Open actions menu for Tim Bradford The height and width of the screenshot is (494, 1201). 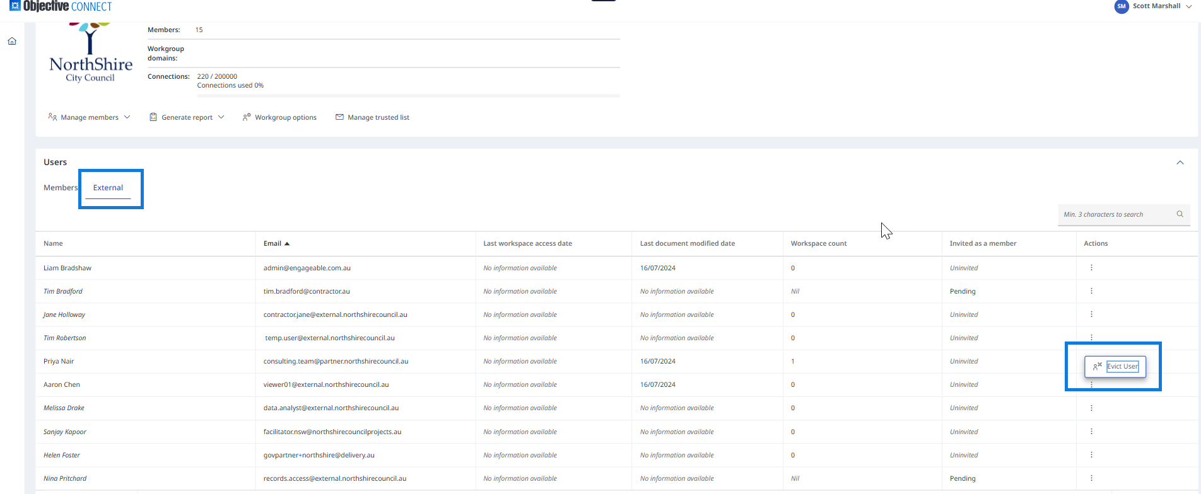[x=1091, y=291]
